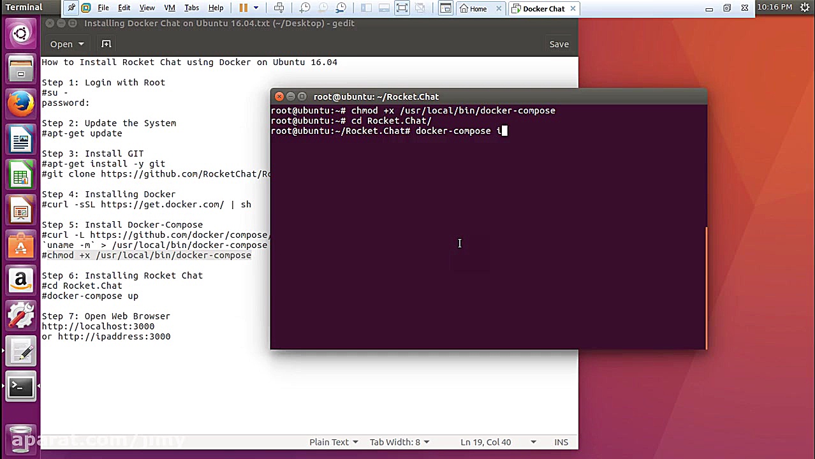Change the Tab Width setting
815x459 pixels.
(x=399, y=442)
